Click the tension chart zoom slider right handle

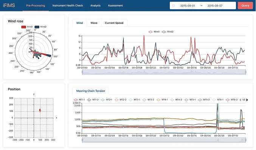(246, 140)
